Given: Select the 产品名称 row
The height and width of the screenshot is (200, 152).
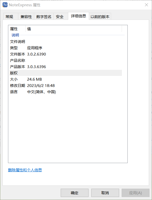Looking at the screenshot, I should click(x=66, y=61).
